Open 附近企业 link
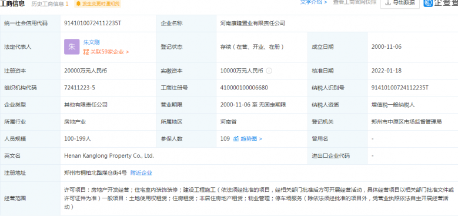 (141, 173)
